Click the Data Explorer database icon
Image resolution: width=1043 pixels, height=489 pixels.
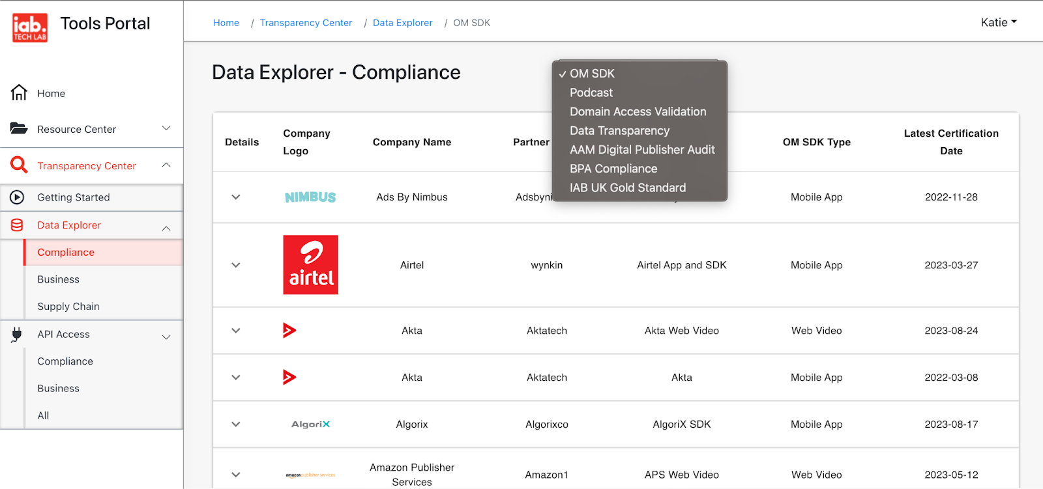[x=18, y=225]
